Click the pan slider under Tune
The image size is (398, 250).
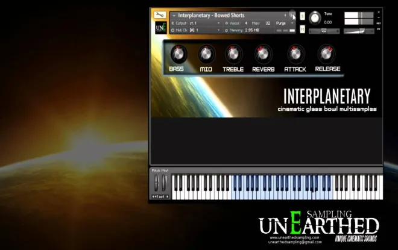click(324, 31)
